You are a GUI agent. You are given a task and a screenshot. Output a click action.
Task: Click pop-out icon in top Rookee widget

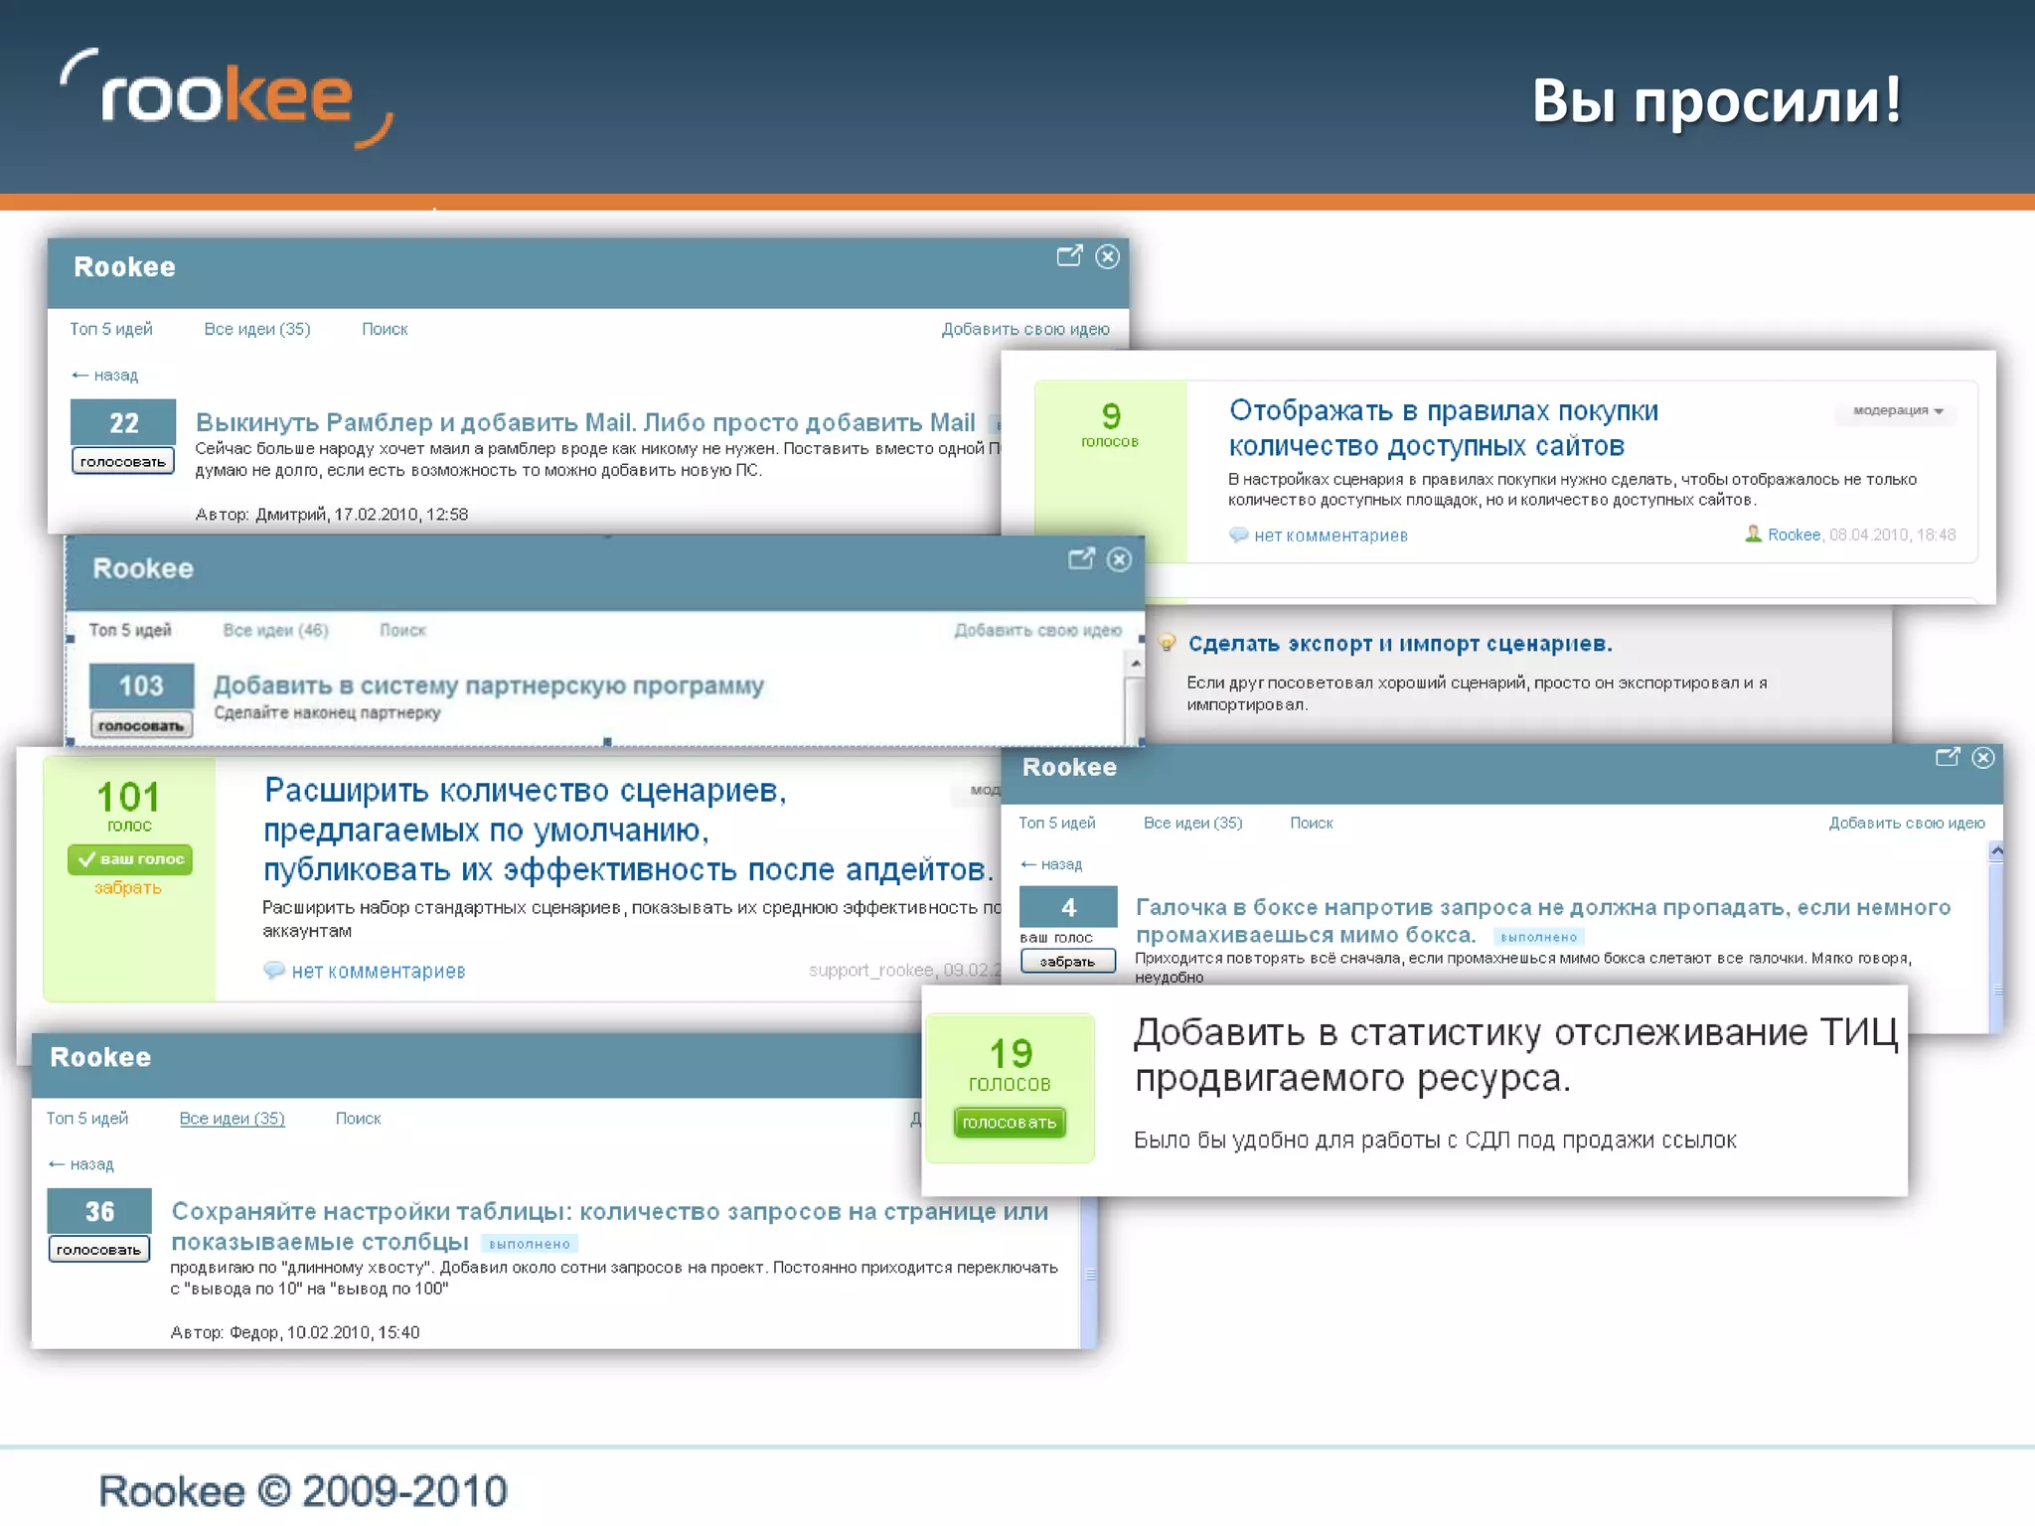1069,256
